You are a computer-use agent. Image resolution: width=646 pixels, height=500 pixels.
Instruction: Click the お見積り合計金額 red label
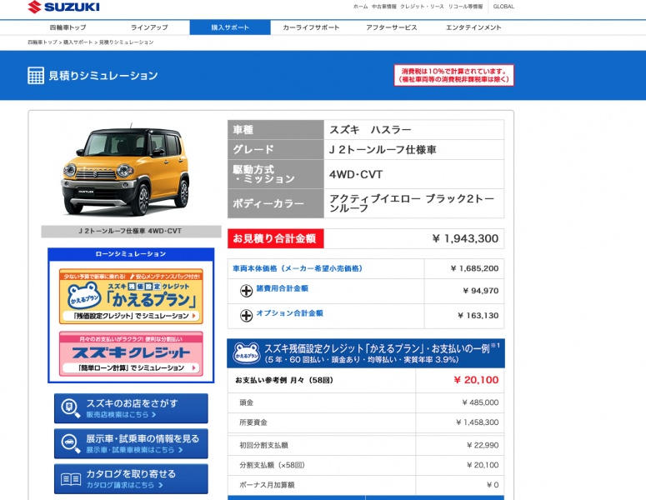276,238
